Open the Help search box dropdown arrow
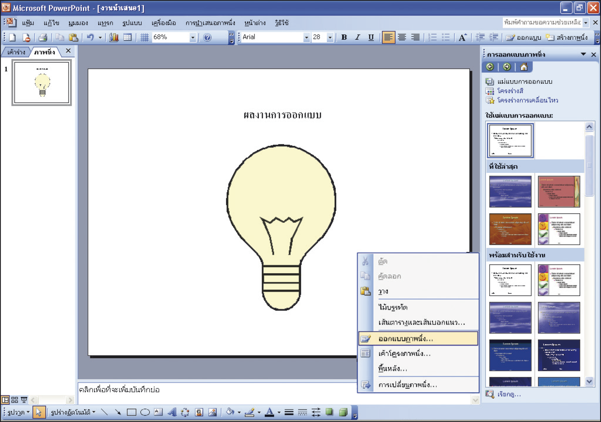The width and height of the screenshot is (601, 422). [x=586, y=22]
